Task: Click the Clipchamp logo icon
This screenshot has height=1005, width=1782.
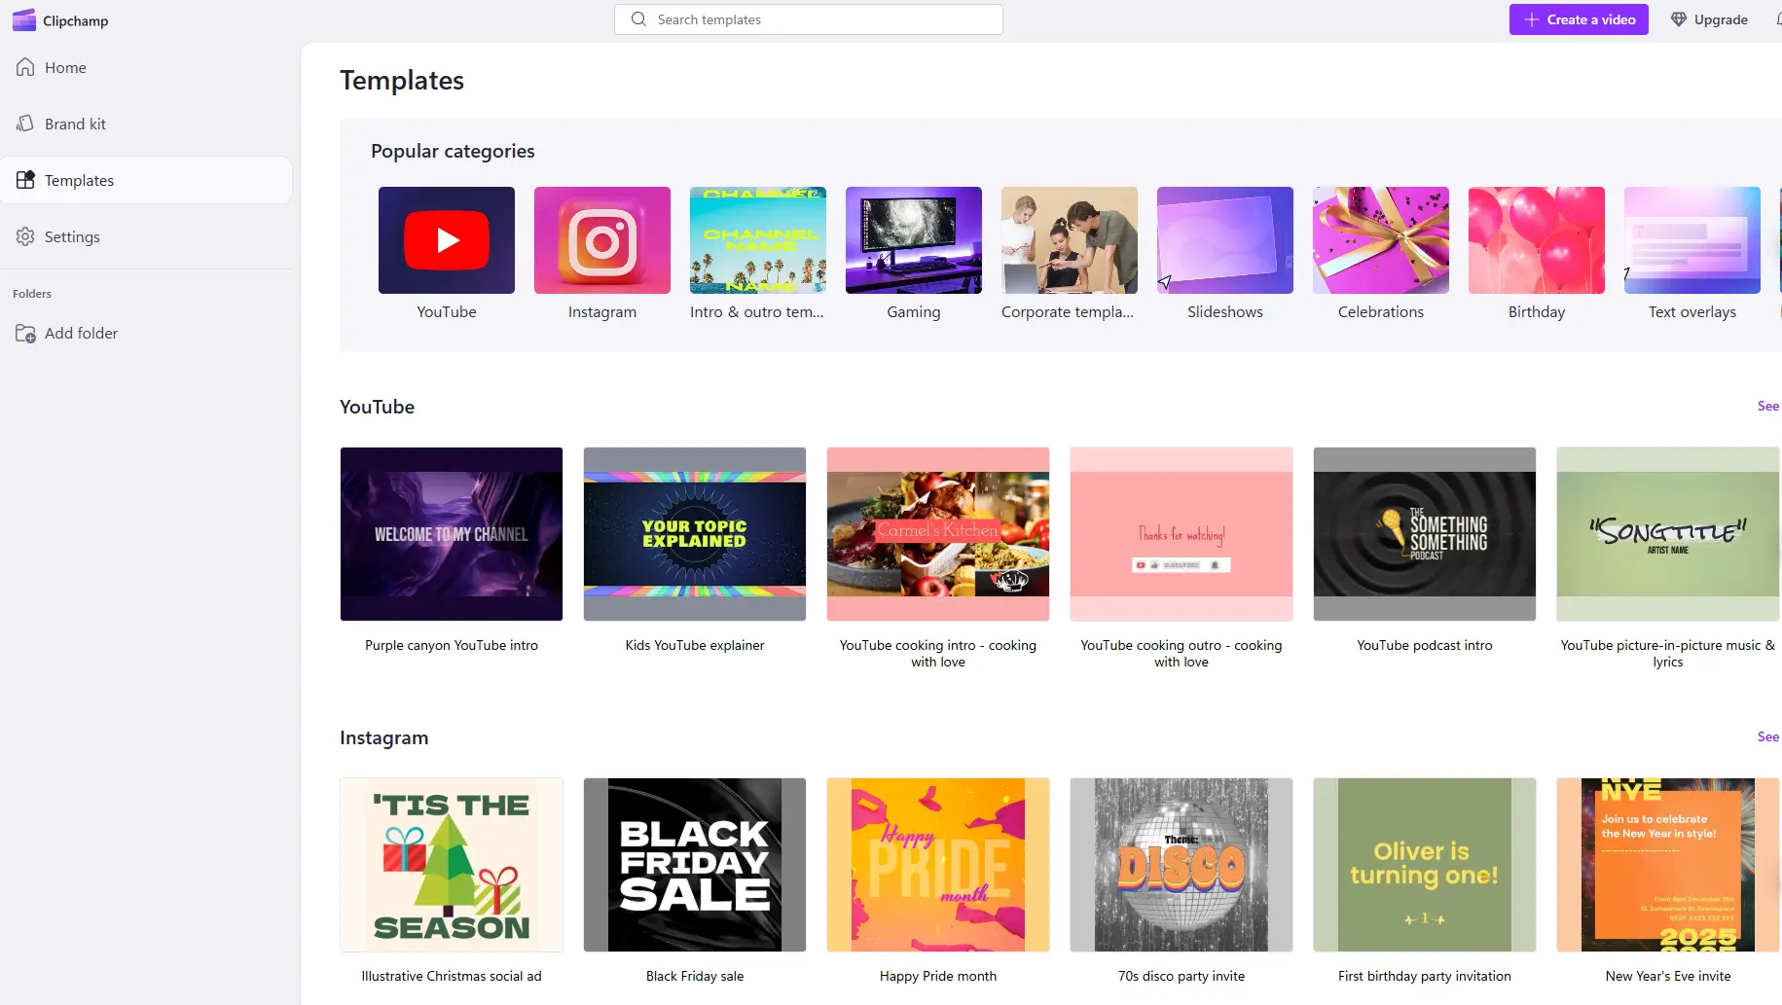Action: click(24, 20)
